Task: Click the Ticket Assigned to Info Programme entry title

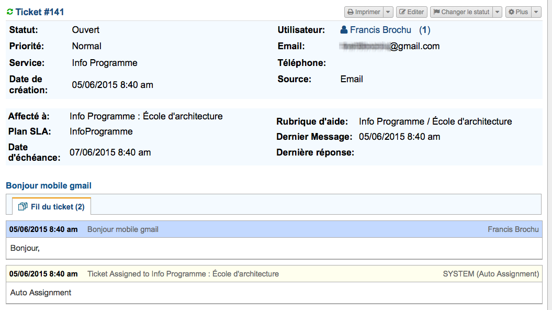Action: click(x=183, y=274)
